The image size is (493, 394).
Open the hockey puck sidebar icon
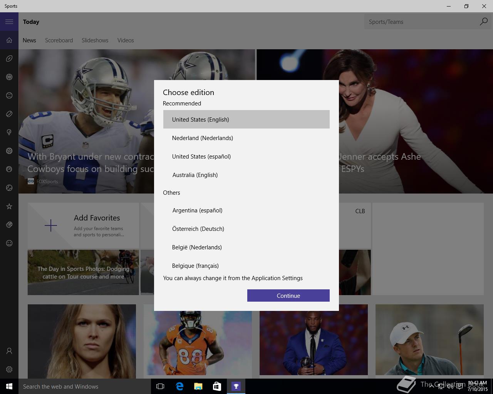[9, 114]
